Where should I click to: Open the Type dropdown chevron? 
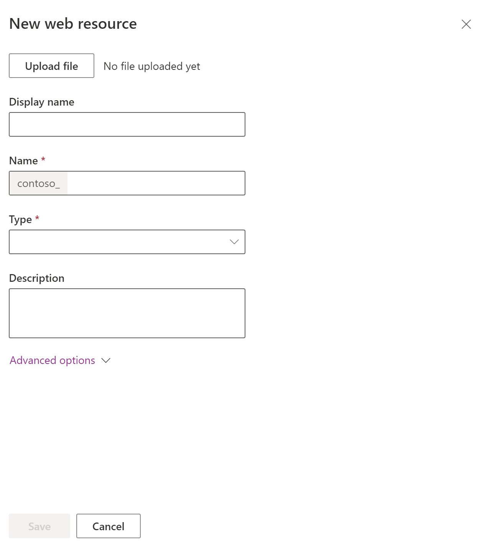coord(235,241)
